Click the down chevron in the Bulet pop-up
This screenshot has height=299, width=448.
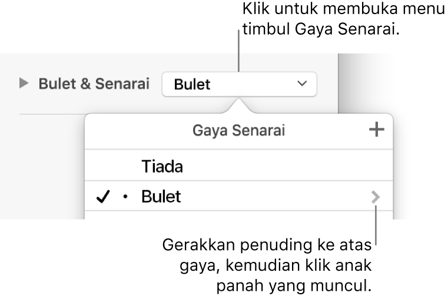302,84
